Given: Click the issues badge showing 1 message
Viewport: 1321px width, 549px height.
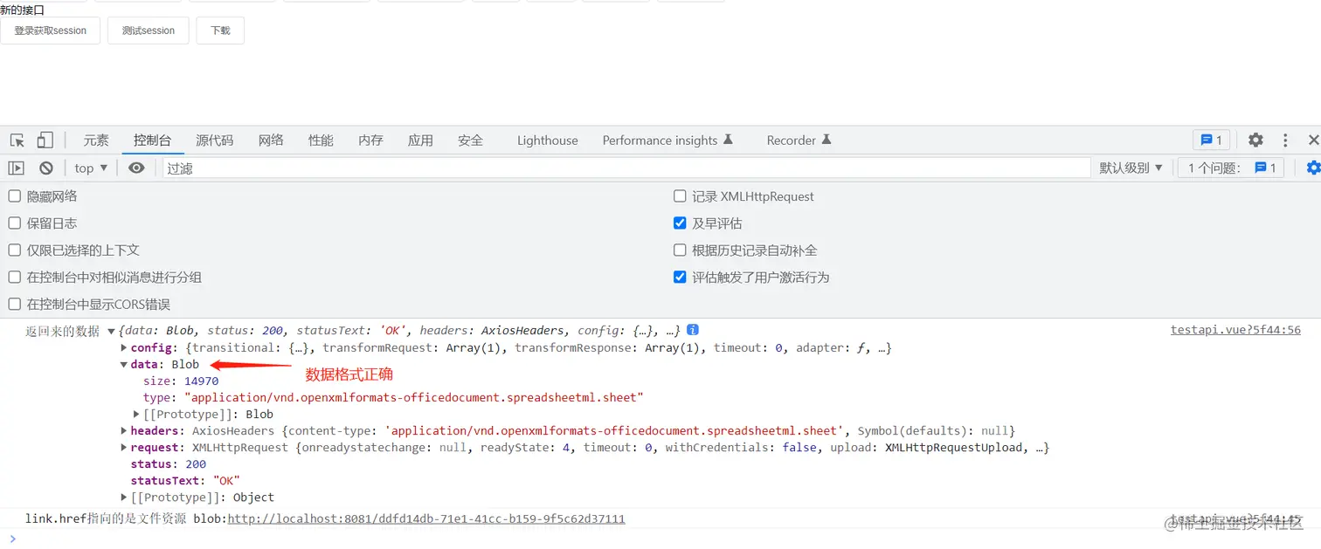Looking at the screenshot, I should coord(1212,140).
